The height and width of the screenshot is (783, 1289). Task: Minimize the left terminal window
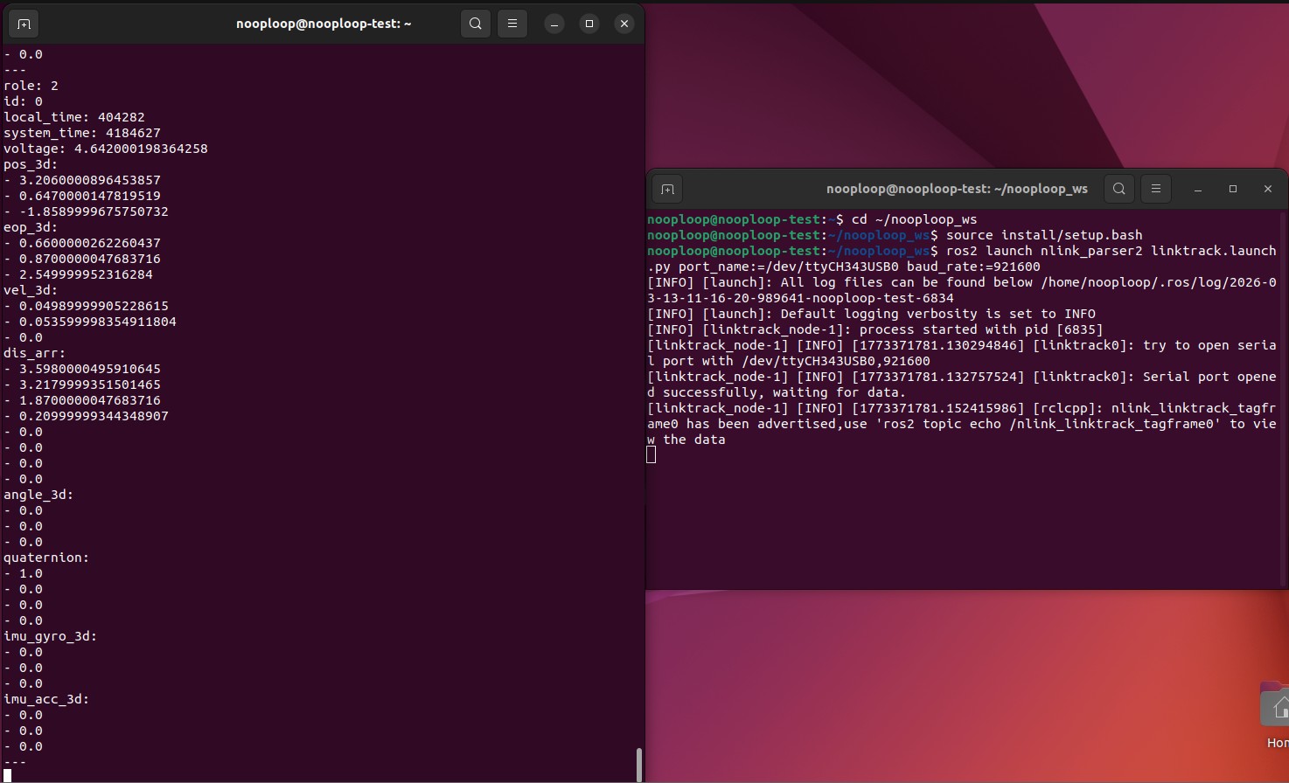554,24
